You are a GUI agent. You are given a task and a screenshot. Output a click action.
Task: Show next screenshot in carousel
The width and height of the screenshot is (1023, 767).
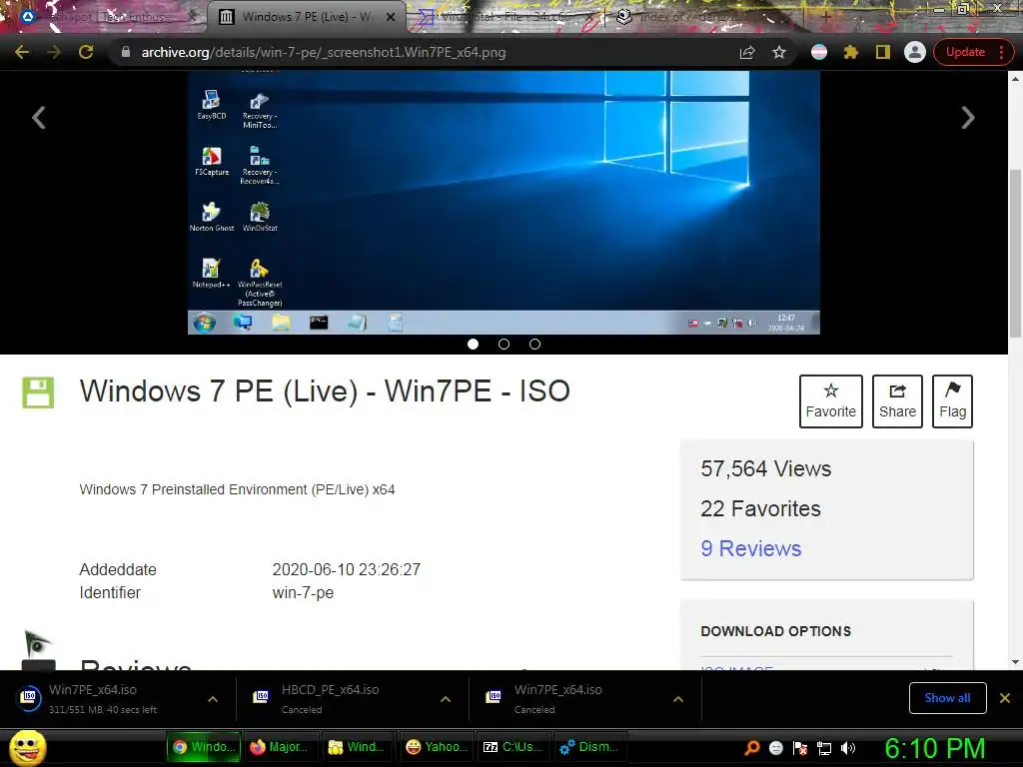pyautogui.click(x=968, y=118)
